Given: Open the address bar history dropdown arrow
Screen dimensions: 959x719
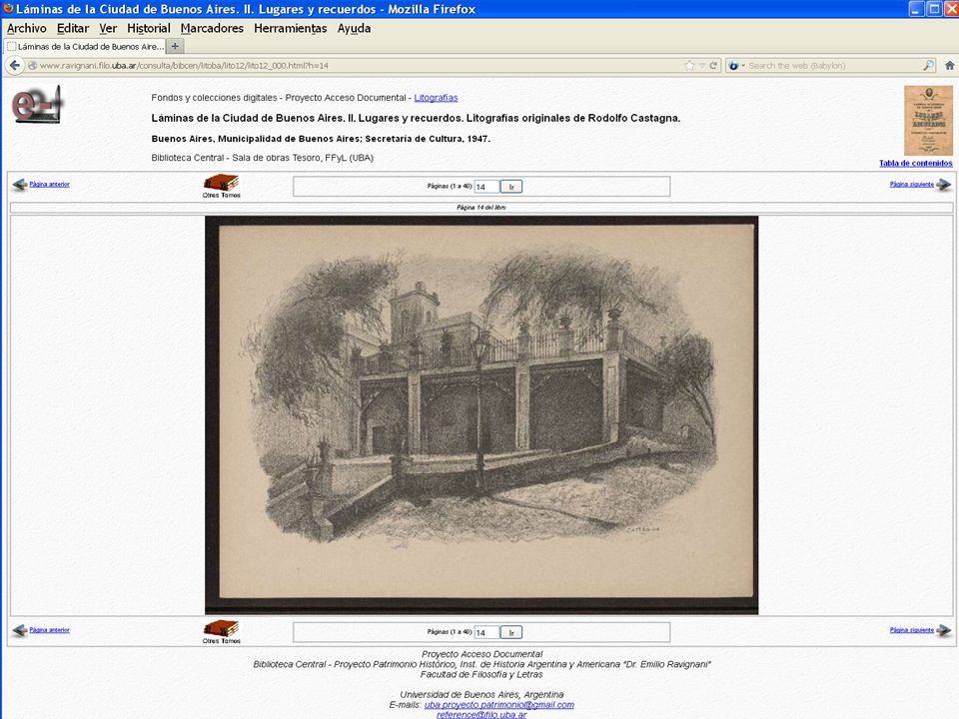Looking at the screenshot, I should [702, 66].
